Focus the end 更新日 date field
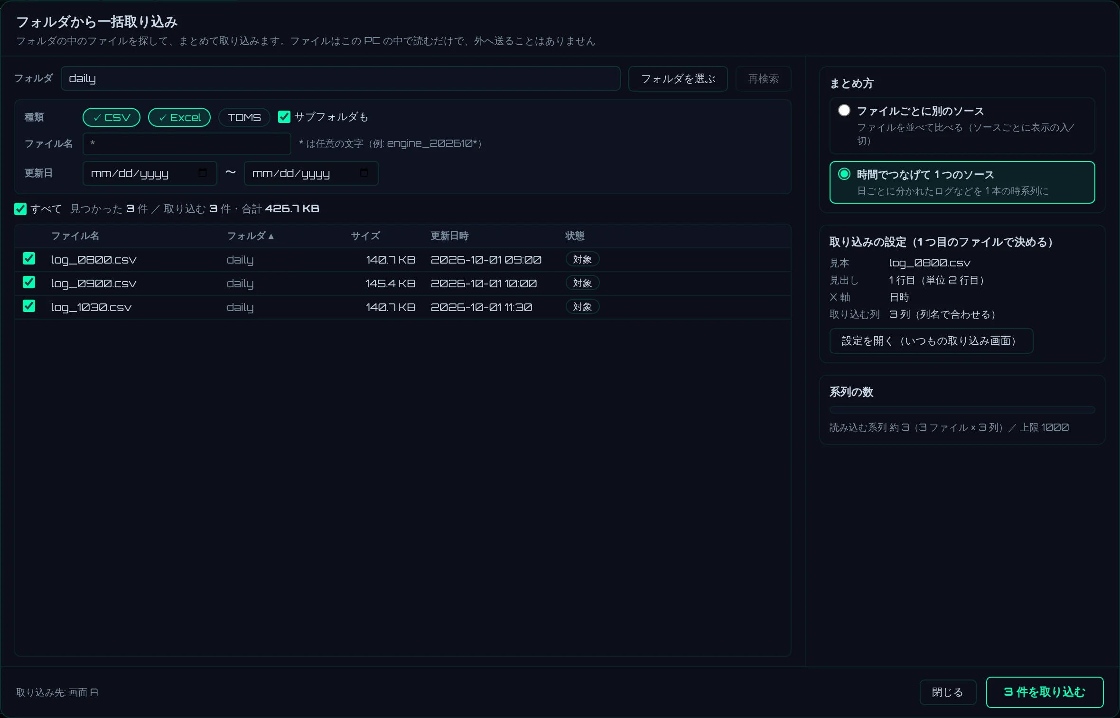Viewport: 1120px width, 718px height. click(311, 173)
